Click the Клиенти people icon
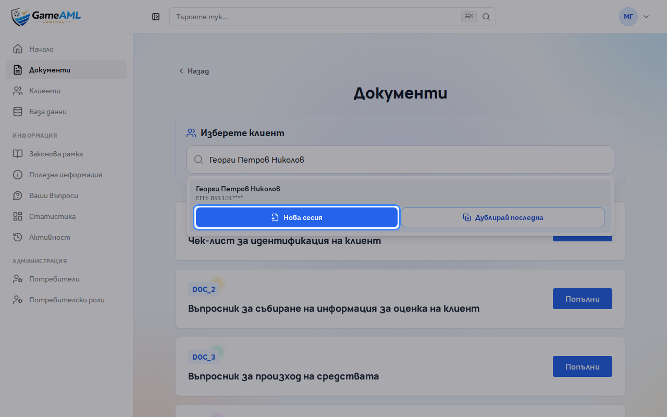Viewport: 667px width, 417px height. 18,91
